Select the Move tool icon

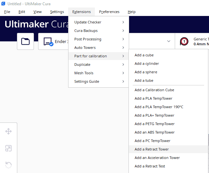click(x=8, y=131)
